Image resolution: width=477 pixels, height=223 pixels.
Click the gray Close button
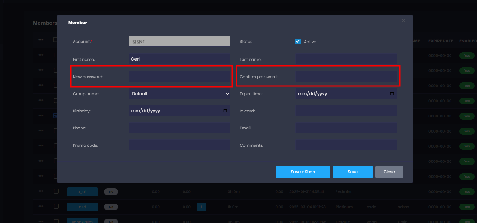click(389, 172)
